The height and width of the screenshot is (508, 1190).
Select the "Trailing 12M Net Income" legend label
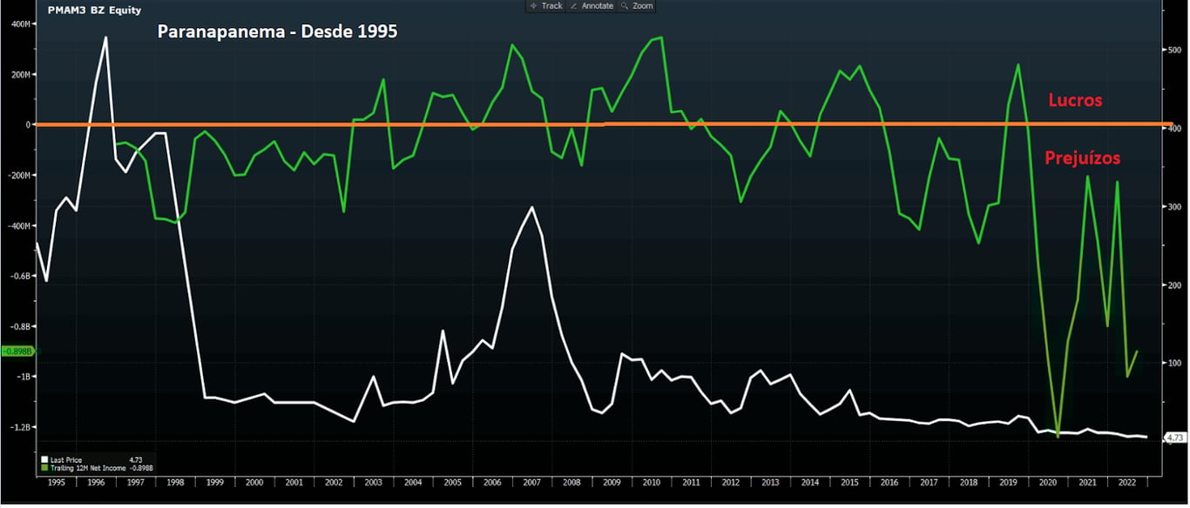[x=89, y=467]
